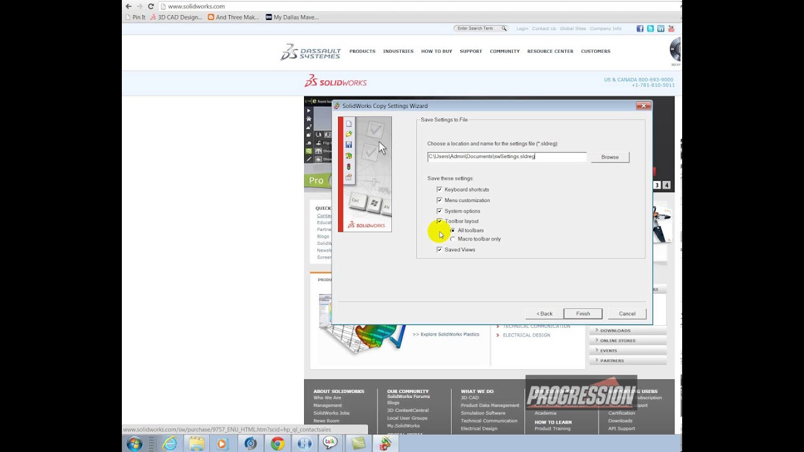Open the 3D CAD Design bookmark

[x=177, y=18]
